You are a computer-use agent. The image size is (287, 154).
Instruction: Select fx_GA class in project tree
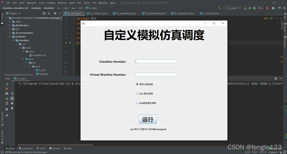(x=40, y=70)
